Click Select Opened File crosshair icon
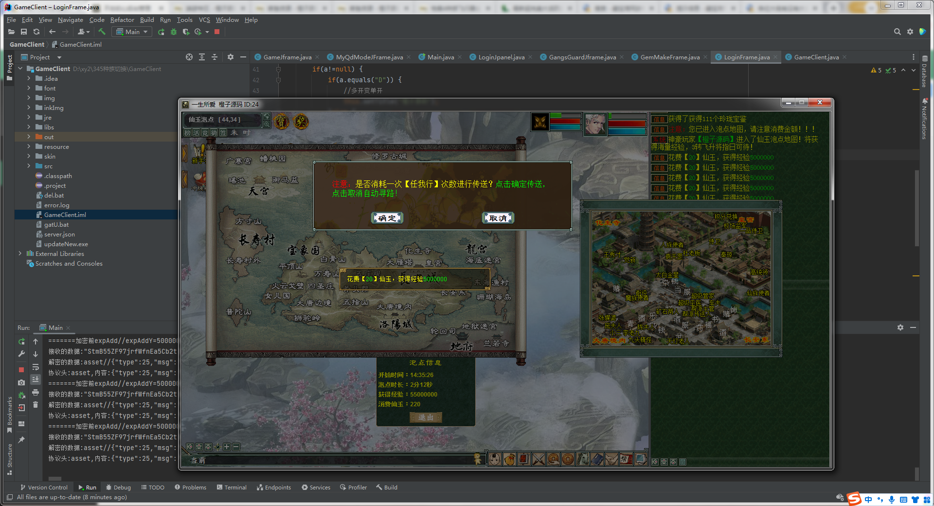Image resolution: width=934 pixels, height=506 pixels. 189,57
